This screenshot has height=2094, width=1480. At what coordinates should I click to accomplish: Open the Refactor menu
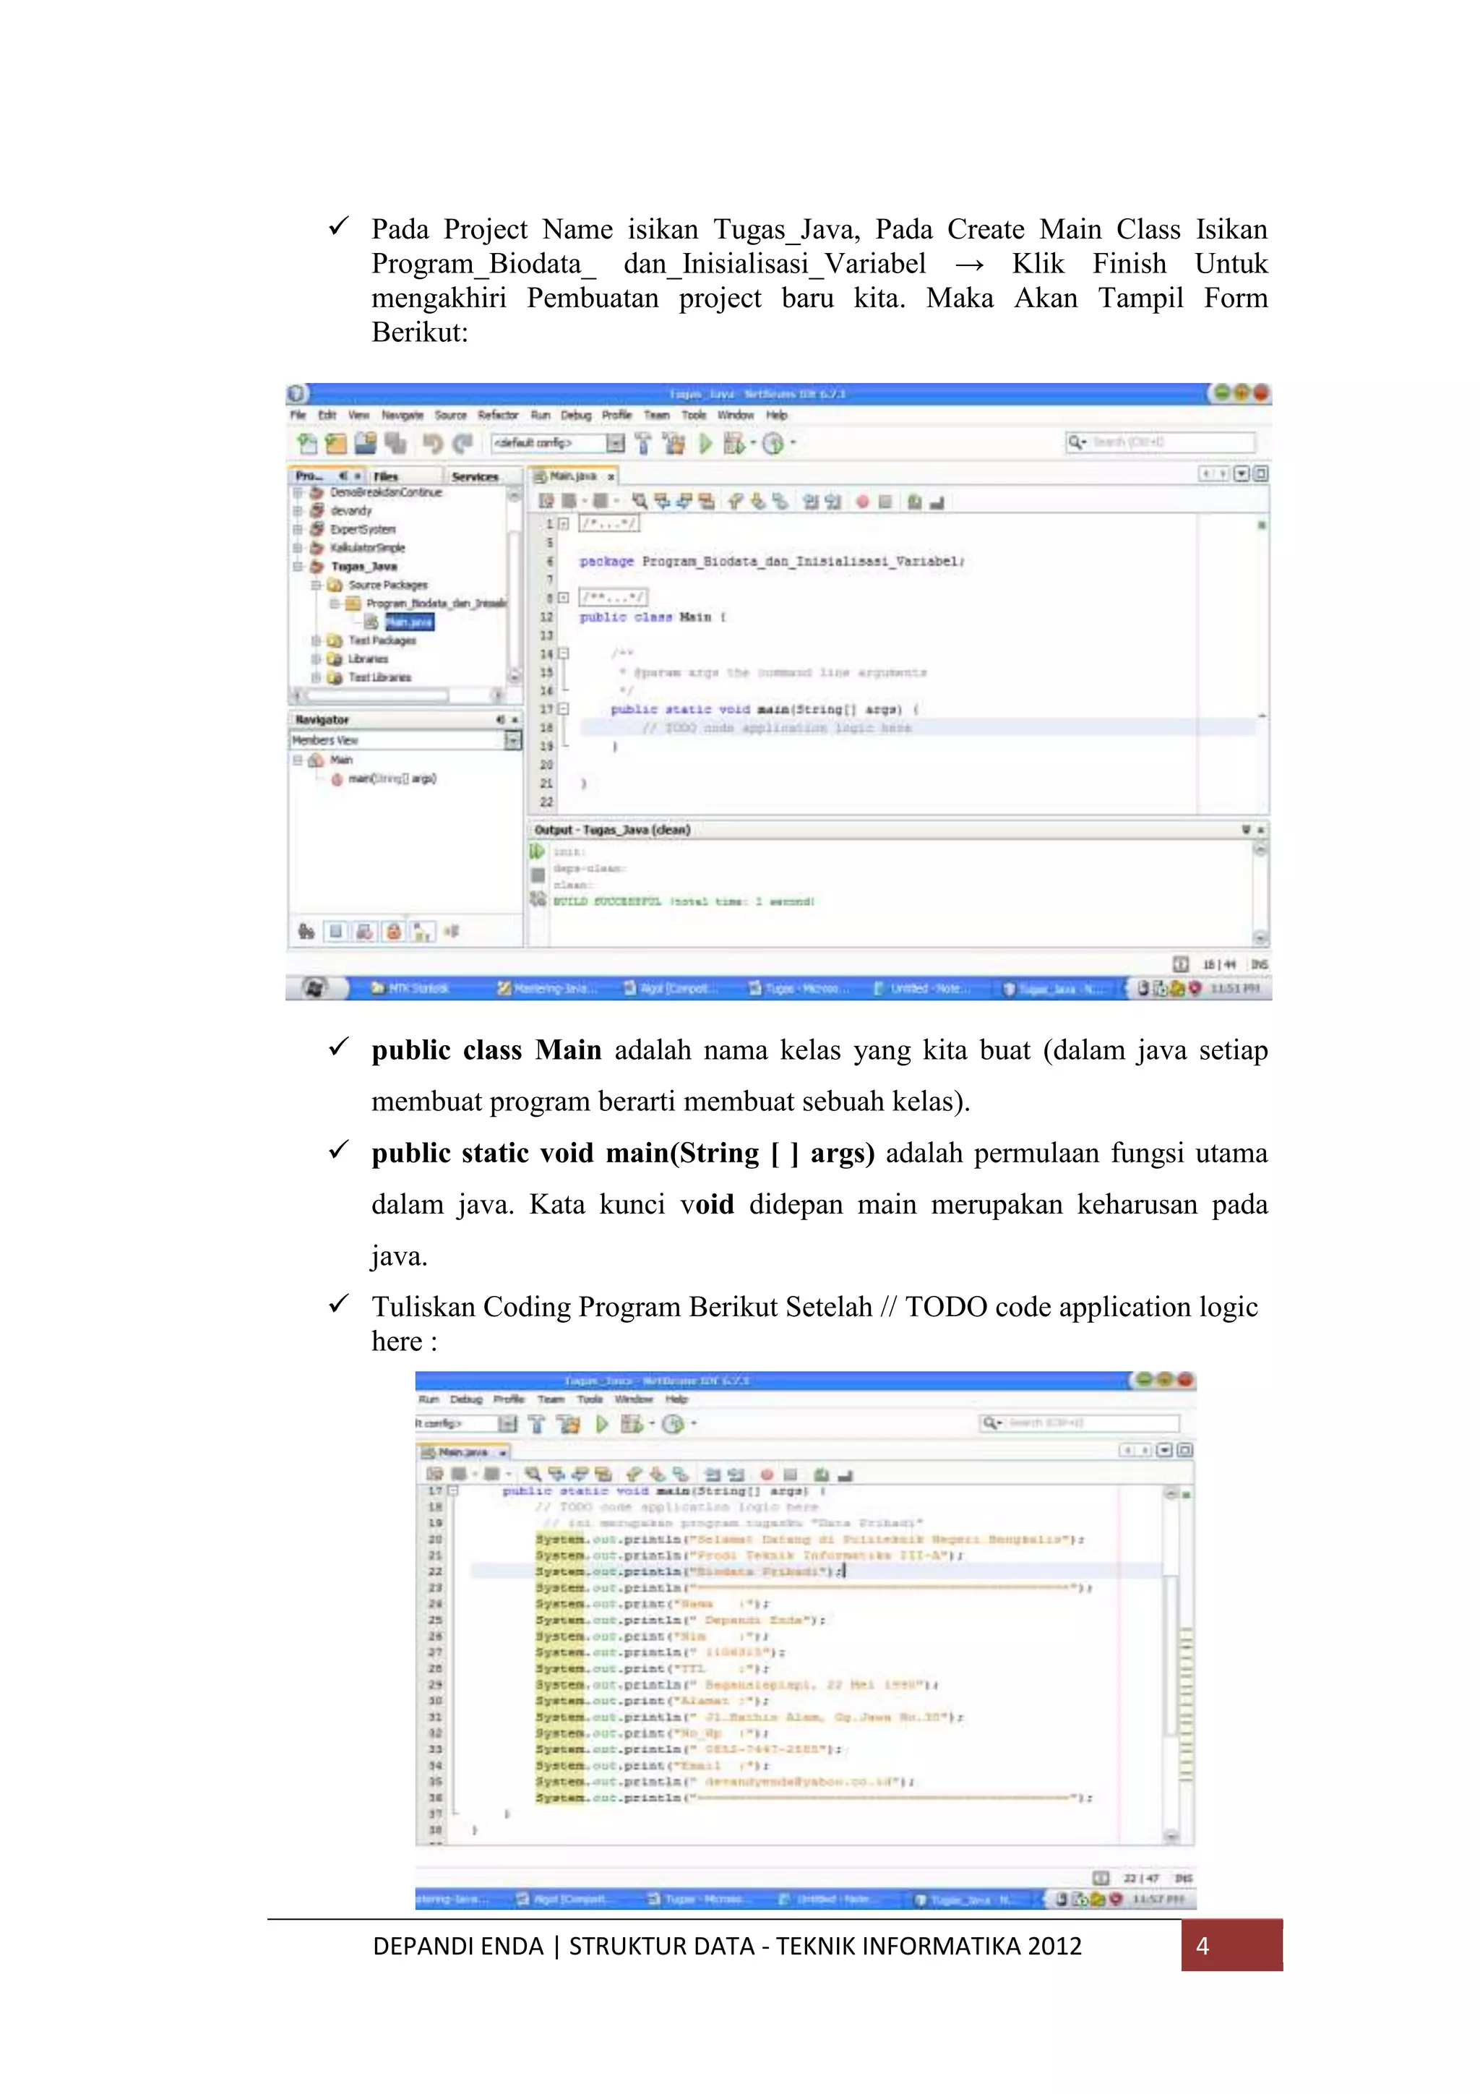pyautogui.click(x=498, y=415)
